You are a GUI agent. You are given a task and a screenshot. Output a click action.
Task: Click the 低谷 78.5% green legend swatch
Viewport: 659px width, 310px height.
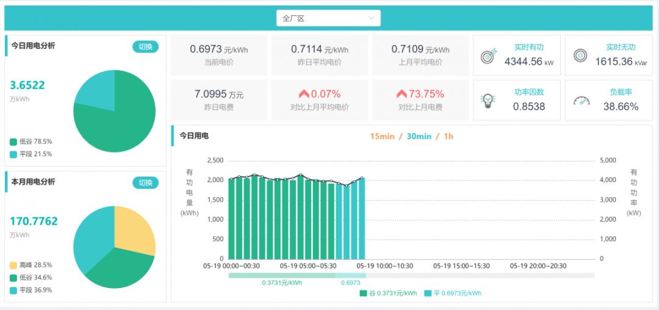13,141
